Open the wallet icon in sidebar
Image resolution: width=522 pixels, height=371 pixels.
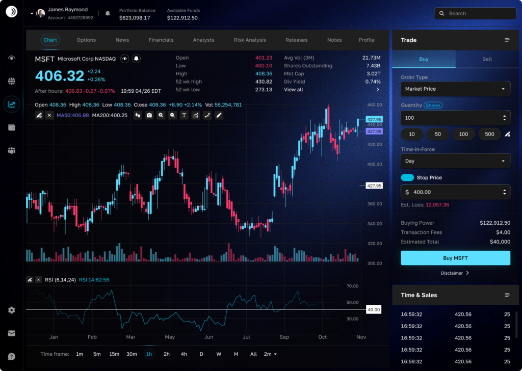coord(11,127)
